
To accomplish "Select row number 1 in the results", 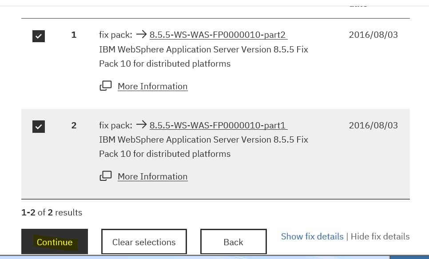I will tap(74, 35).
